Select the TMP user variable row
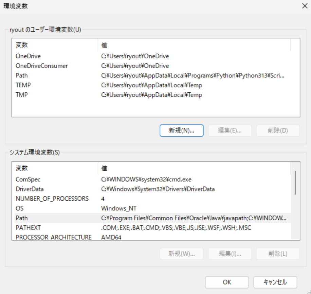The height and width of the screenshot is (294, 311). pyautogui.click(x=22, y=95)
